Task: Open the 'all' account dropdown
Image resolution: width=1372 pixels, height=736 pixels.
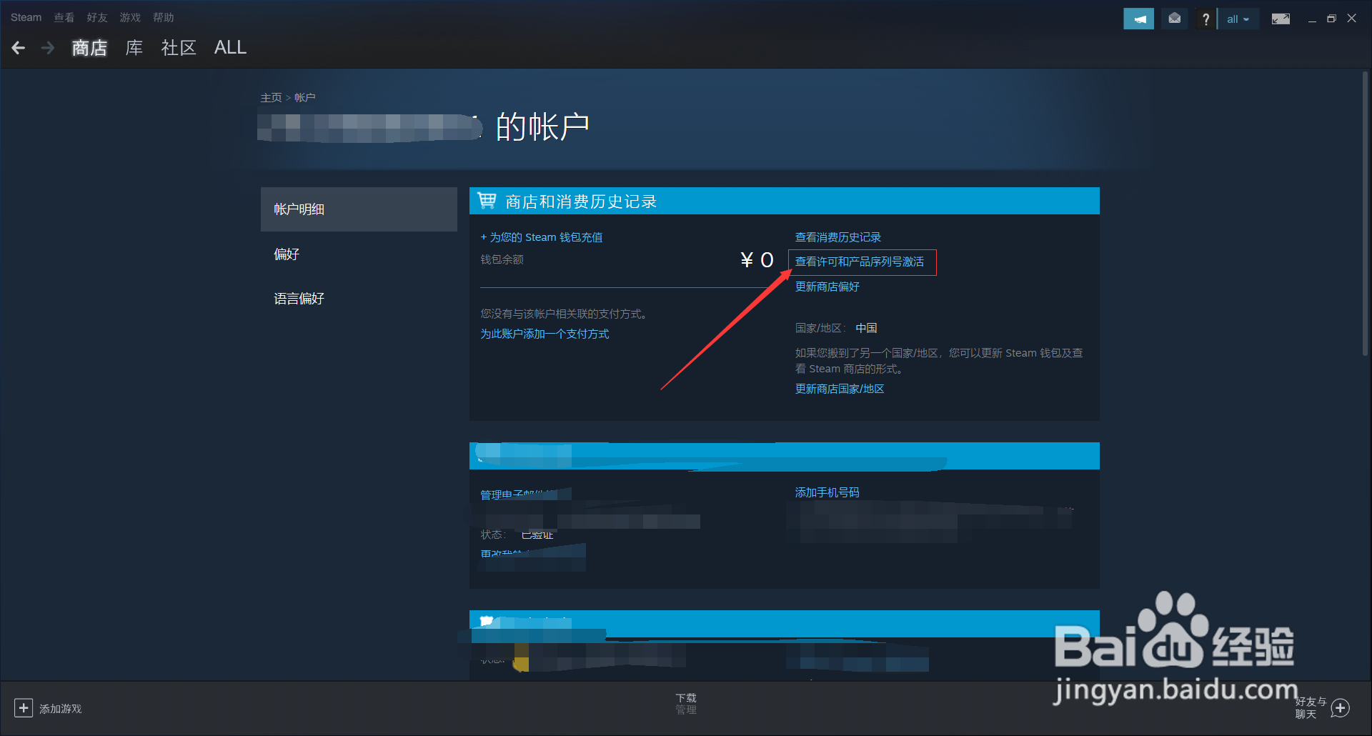Action: [1238, 18]
